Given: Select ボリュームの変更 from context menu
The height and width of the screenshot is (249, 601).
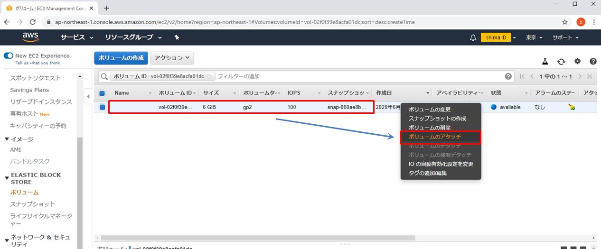Looking at the screenshot, I should [430, 110].
